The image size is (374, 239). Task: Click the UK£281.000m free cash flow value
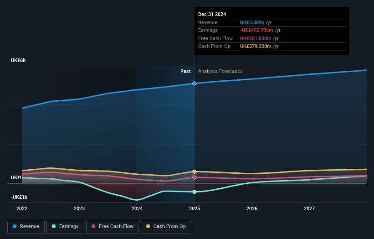pyautogui.click(x=256, y=38)
